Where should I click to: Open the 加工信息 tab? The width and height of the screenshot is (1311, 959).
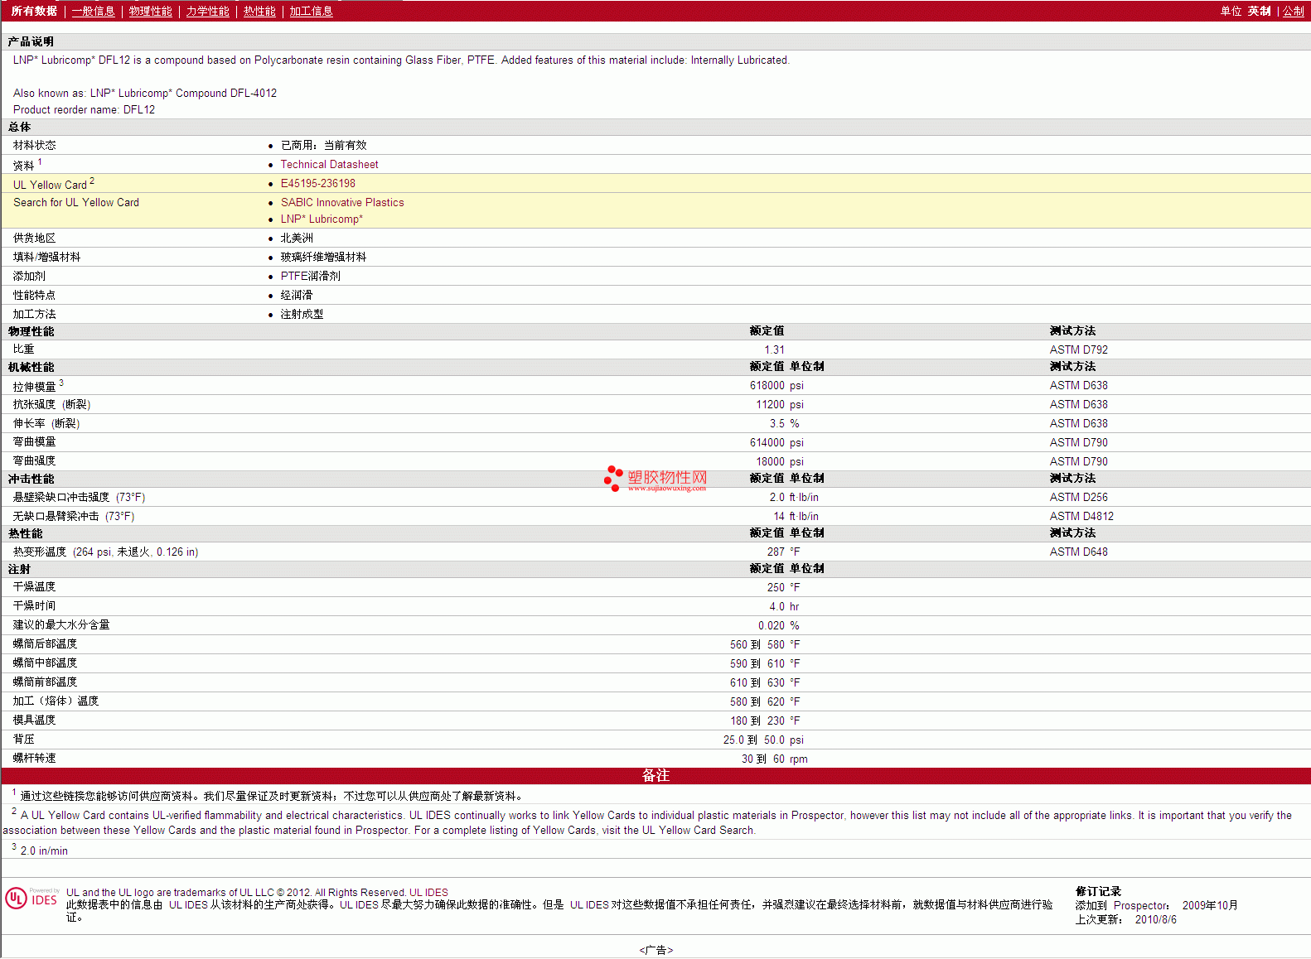[x=311, y=11]
